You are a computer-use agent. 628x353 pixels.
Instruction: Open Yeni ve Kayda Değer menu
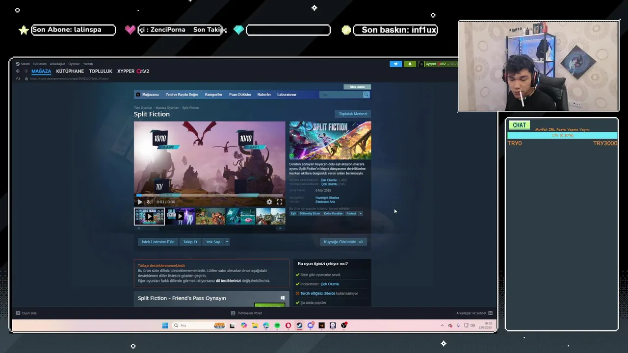(182, 95)
